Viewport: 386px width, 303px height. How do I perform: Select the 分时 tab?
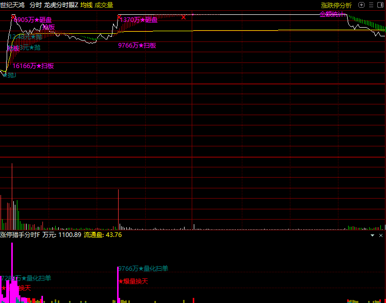(36, 5)
